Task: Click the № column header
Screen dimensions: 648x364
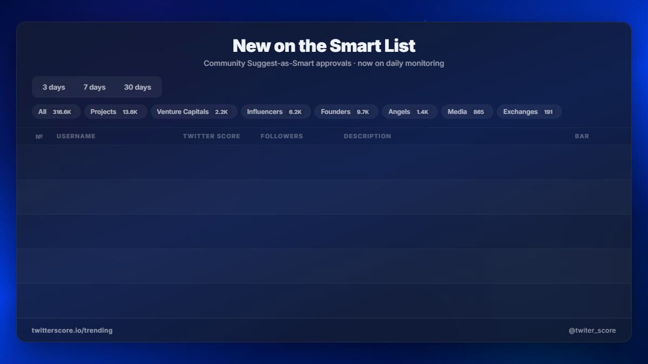Action: pyautogui.click(x=39, y=136)
